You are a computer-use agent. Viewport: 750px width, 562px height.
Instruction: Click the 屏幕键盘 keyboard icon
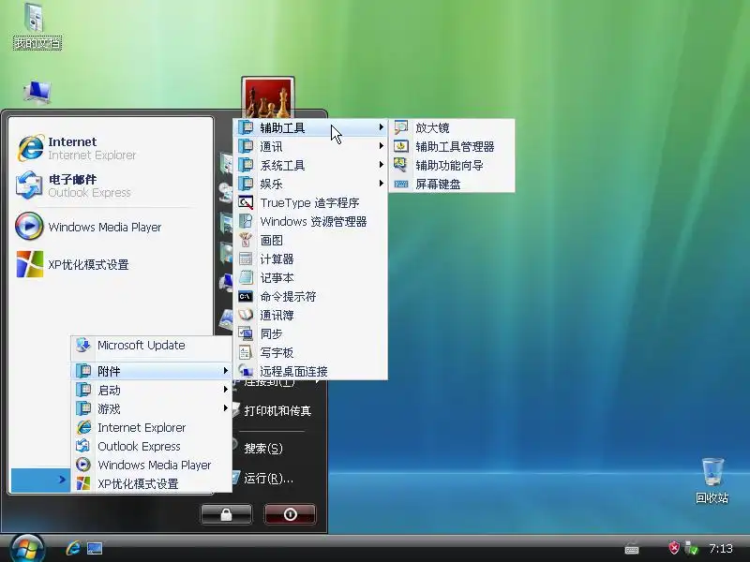401,184
